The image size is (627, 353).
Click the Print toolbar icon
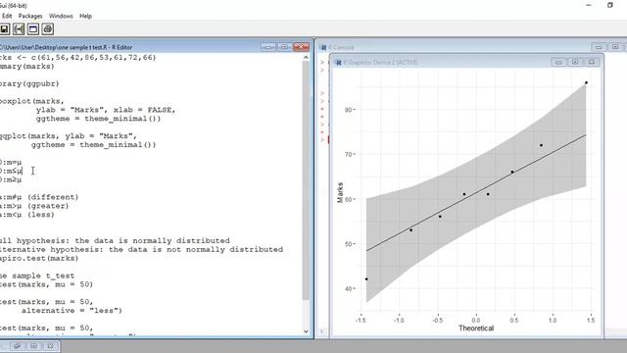(48, 29)
